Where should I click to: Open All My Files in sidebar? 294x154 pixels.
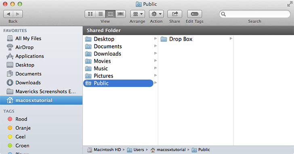(41, 38)
